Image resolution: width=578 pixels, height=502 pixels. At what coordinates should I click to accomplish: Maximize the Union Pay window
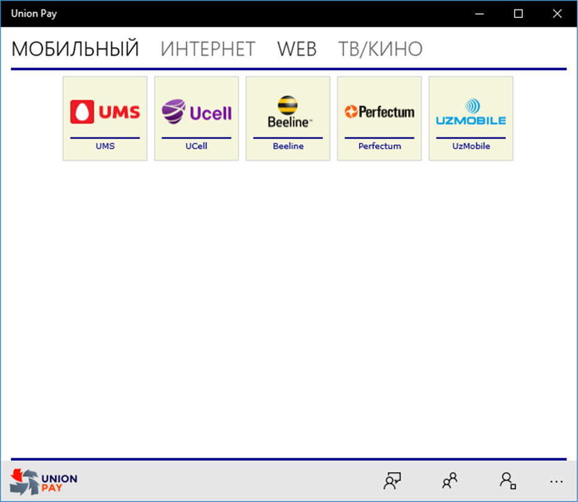click(x=518, y=14)
